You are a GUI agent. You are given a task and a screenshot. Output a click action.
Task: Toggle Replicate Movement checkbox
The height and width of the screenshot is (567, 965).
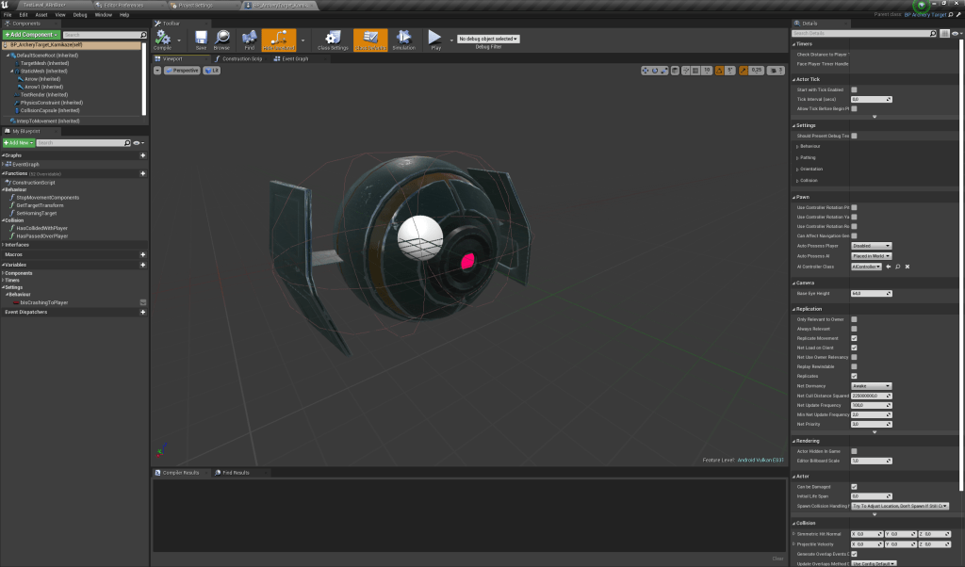pyautogui.click(x=854, y=338)
